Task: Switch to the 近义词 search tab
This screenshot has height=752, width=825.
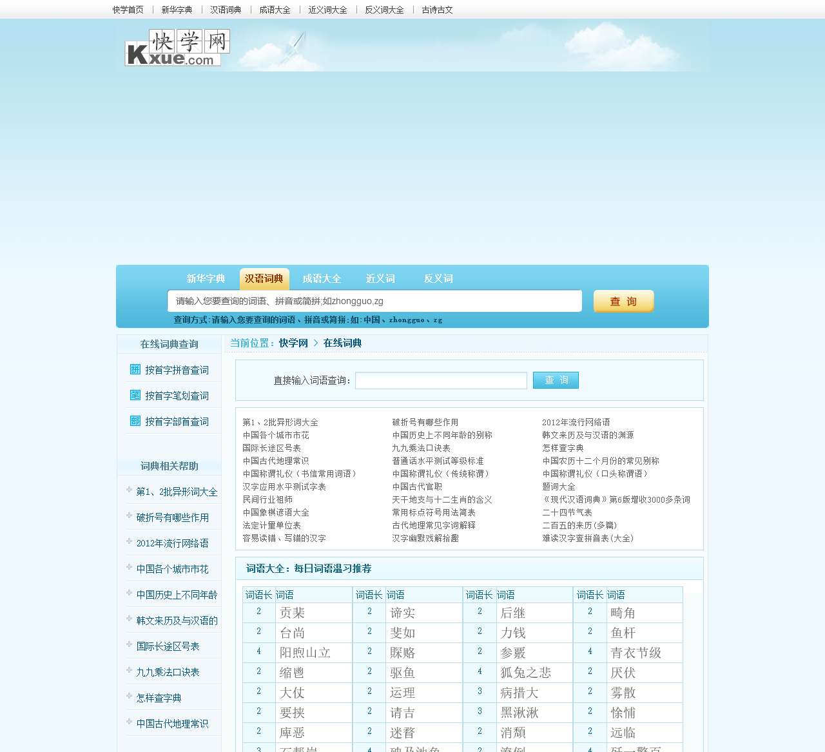Action: pyautogui.click(x=380, y=278)
